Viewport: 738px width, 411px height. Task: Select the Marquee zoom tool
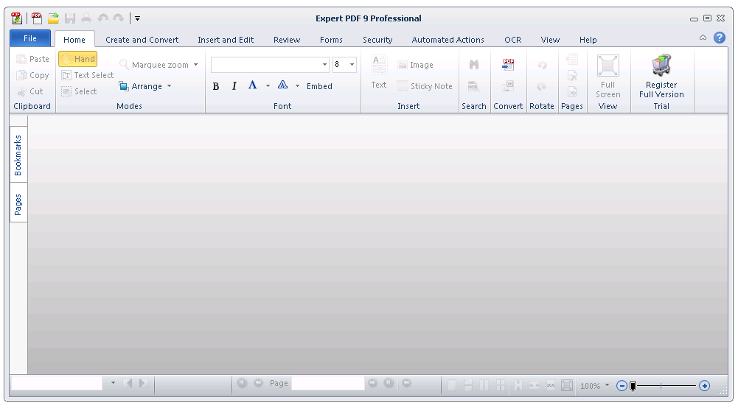154,65
